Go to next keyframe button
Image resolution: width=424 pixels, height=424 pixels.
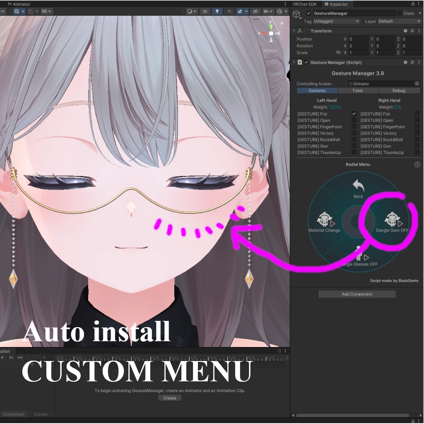point(11,357)
